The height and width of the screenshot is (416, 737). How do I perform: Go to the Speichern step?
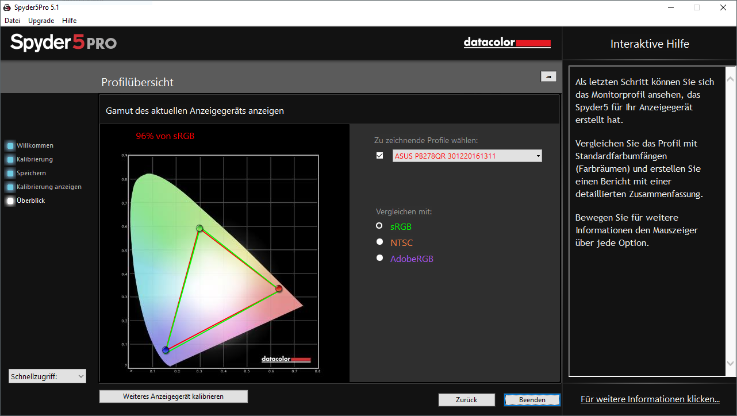point(26,173)
